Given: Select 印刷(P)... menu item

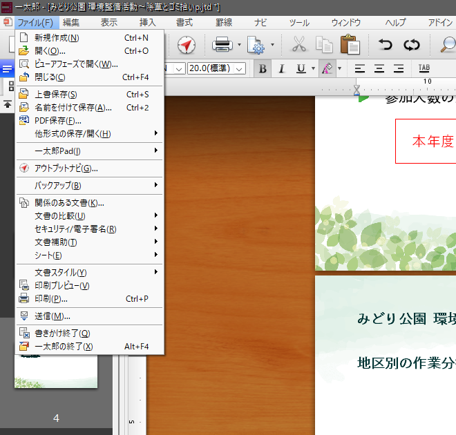Looking at the screenshot, I should (x=90, y=299).
